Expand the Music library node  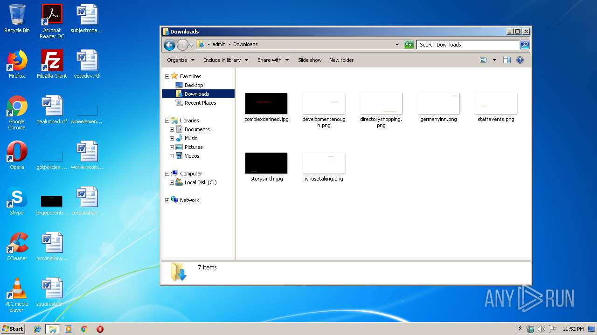[172, 138]
